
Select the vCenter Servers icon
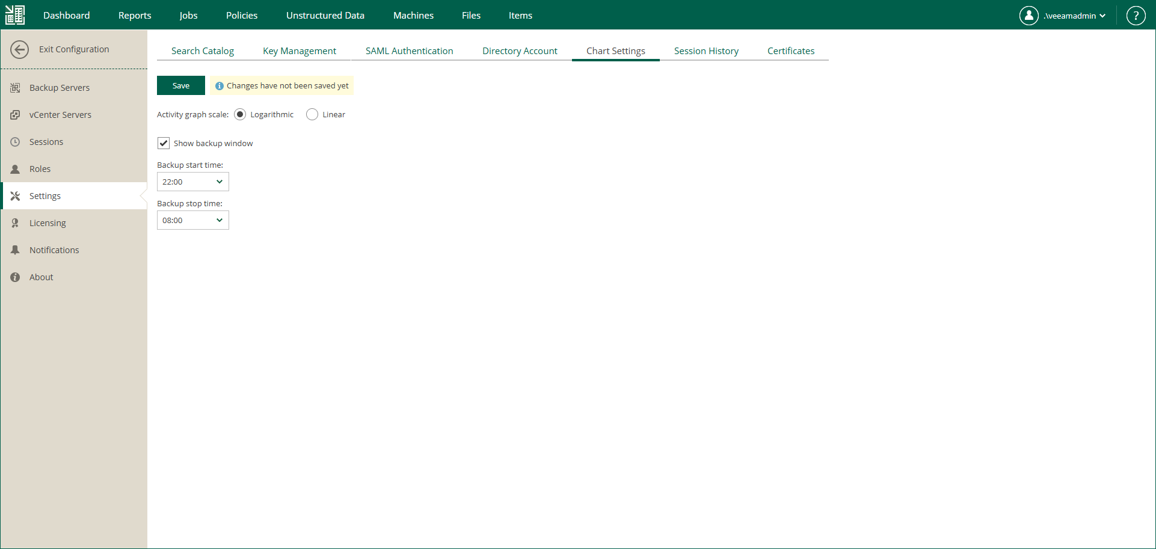(x=16, y=114)
